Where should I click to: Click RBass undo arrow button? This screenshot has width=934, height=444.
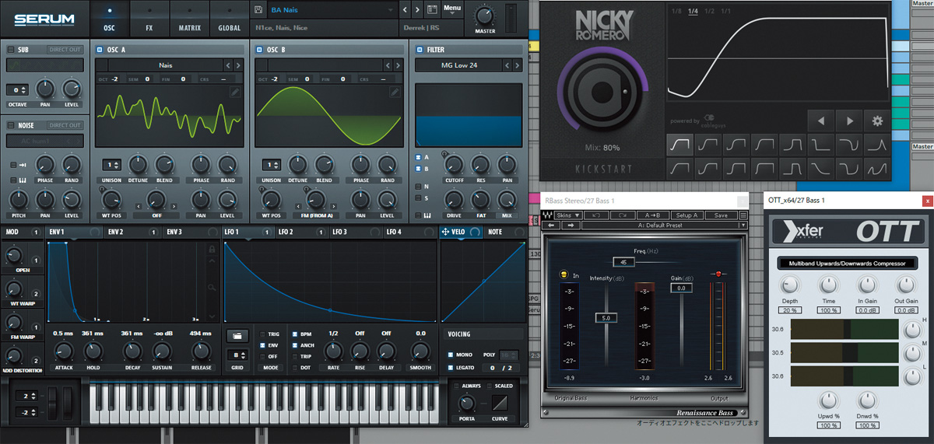pos(595,215)
